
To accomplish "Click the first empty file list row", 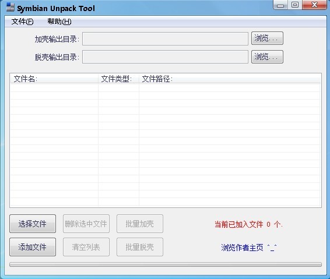I will click(166, 88).
